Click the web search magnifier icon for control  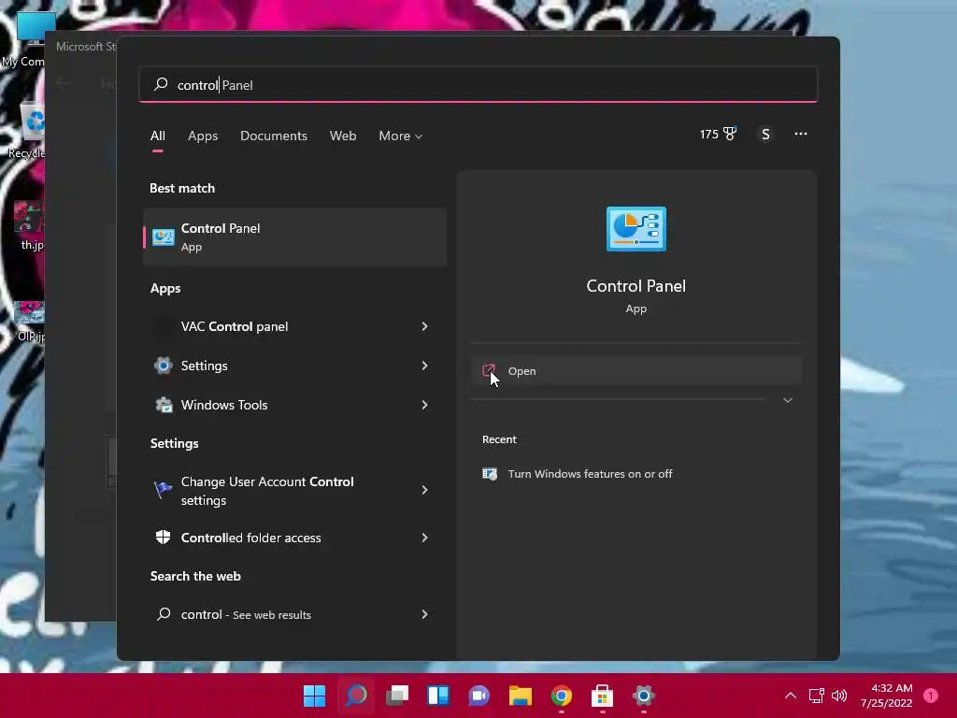164,614
